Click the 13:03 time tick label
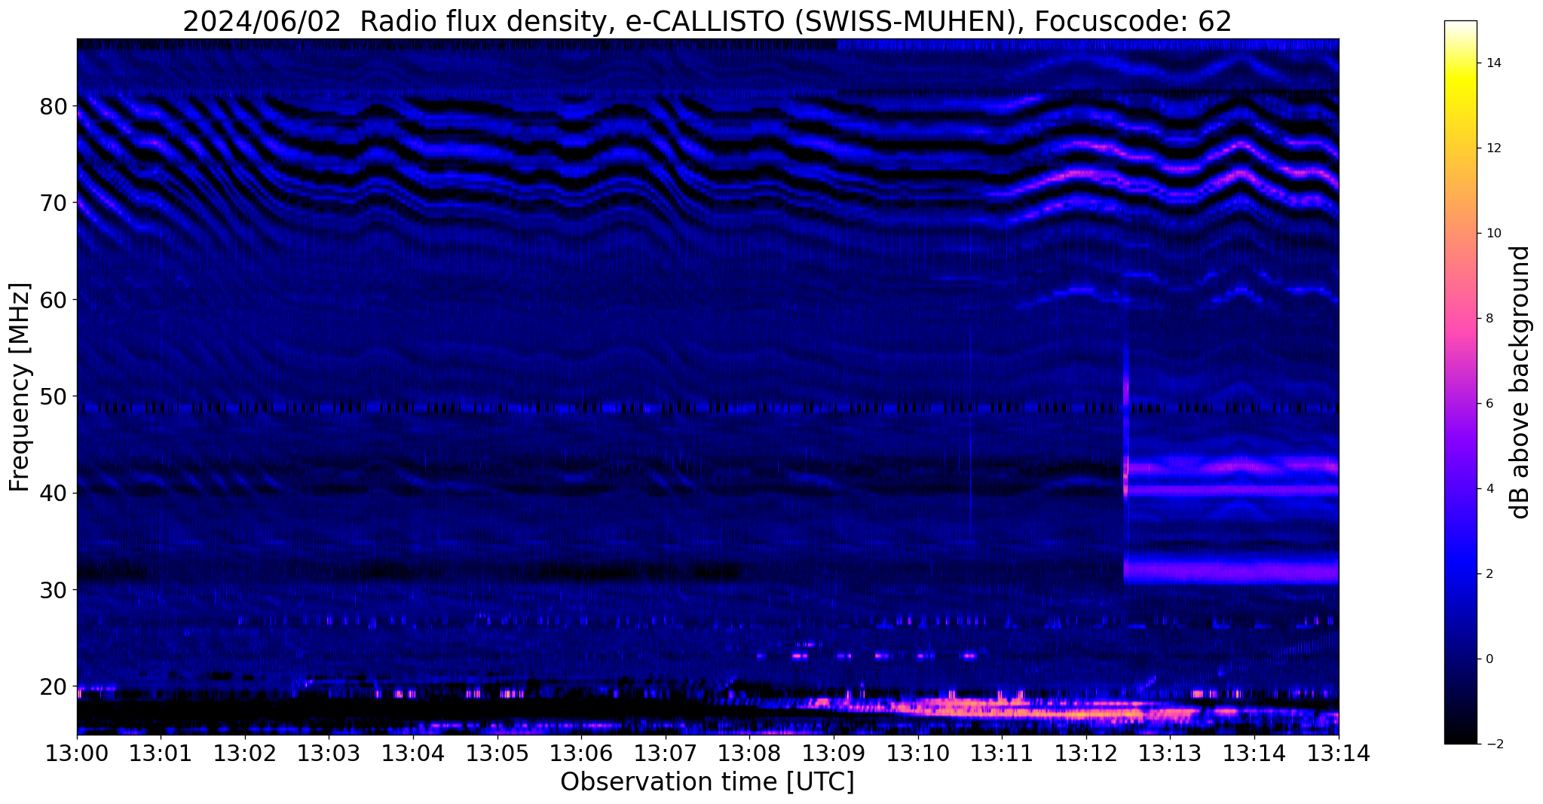 pyautogui.click(x=329, y=752)
